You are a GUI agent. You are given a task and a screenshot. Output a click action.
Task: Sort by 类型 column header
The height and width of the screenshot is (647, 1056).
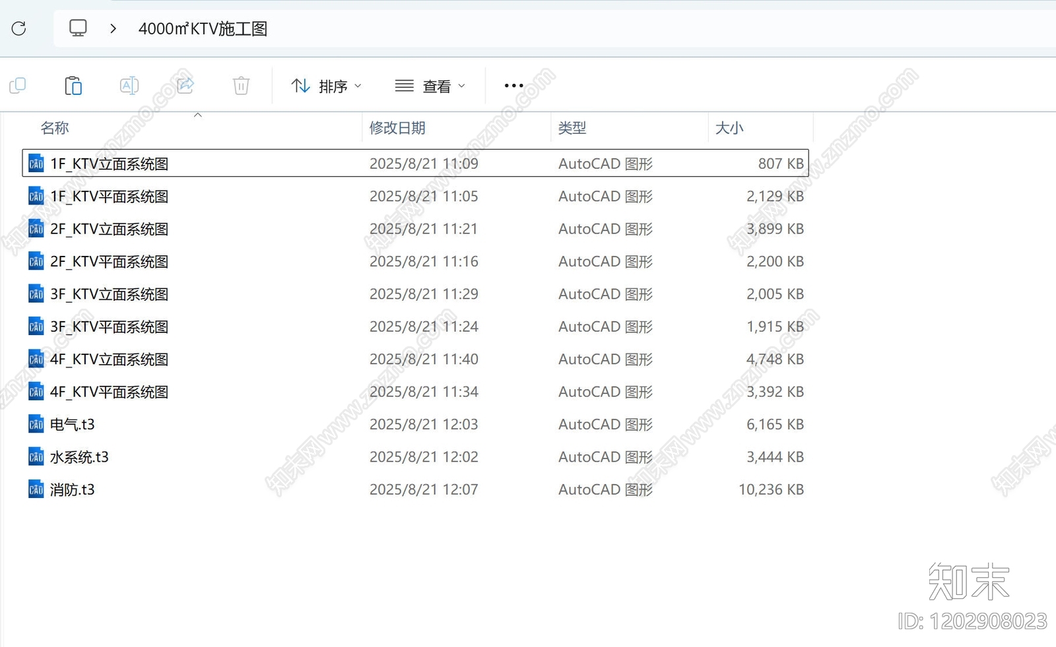(572, 128)
